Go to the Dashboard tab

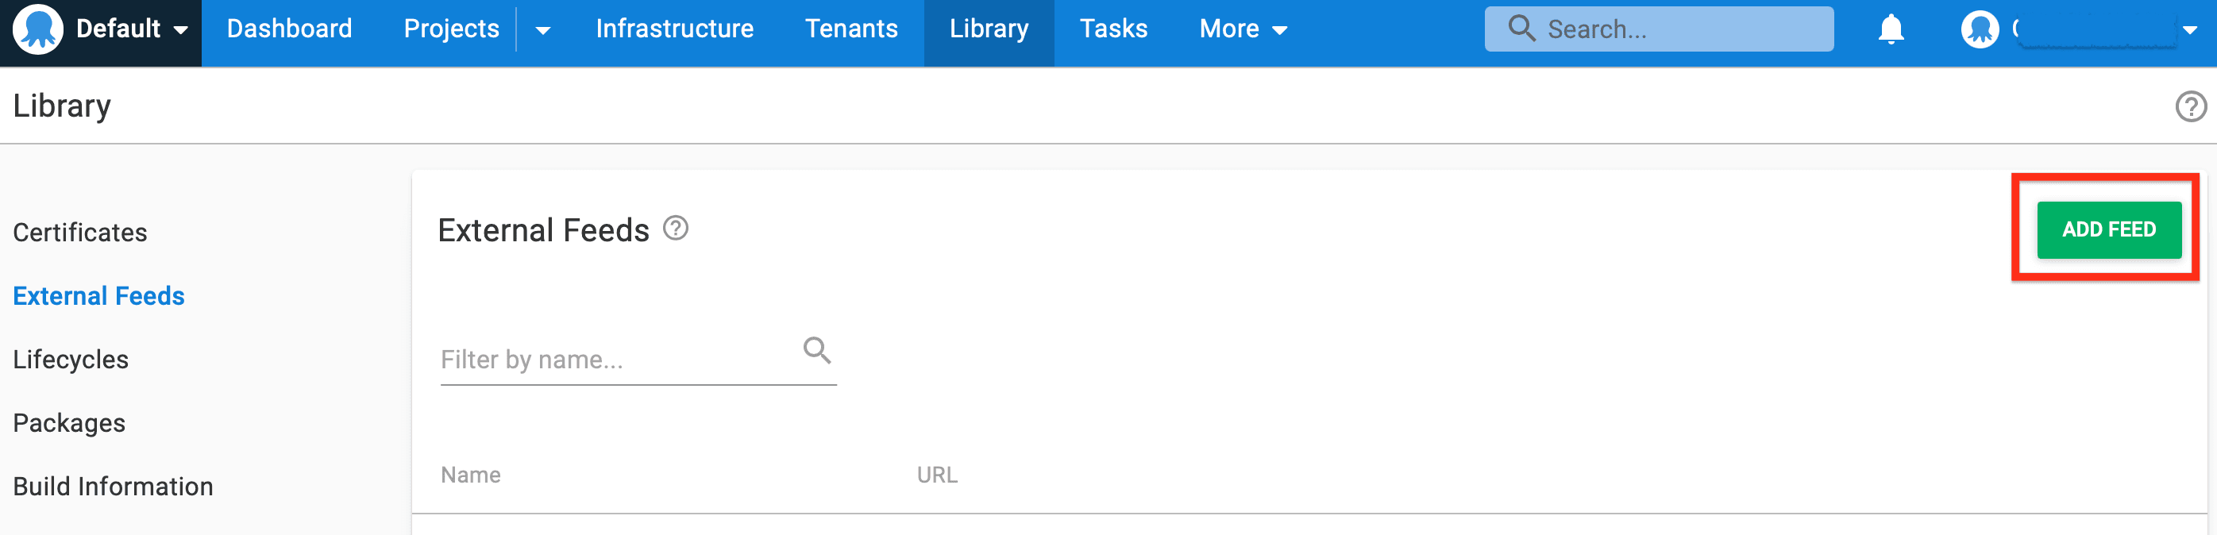289,29
